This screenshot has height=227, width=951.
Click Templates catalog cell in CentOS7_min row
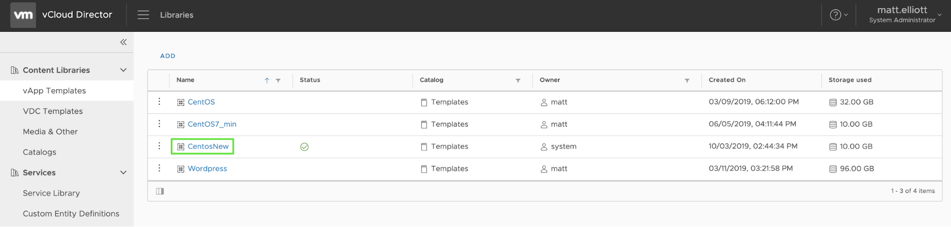click(450, 124)
